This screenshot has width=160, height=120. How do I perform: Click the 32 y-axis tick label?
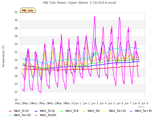16,12
